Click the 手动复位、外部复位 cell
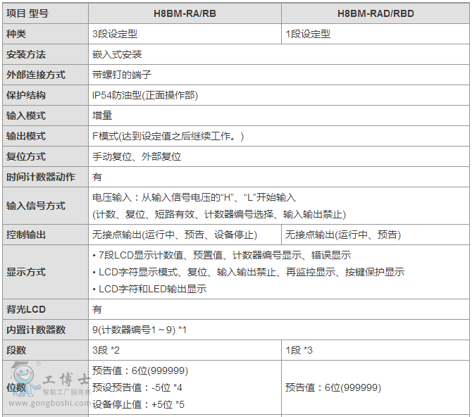 pos(137,156)
